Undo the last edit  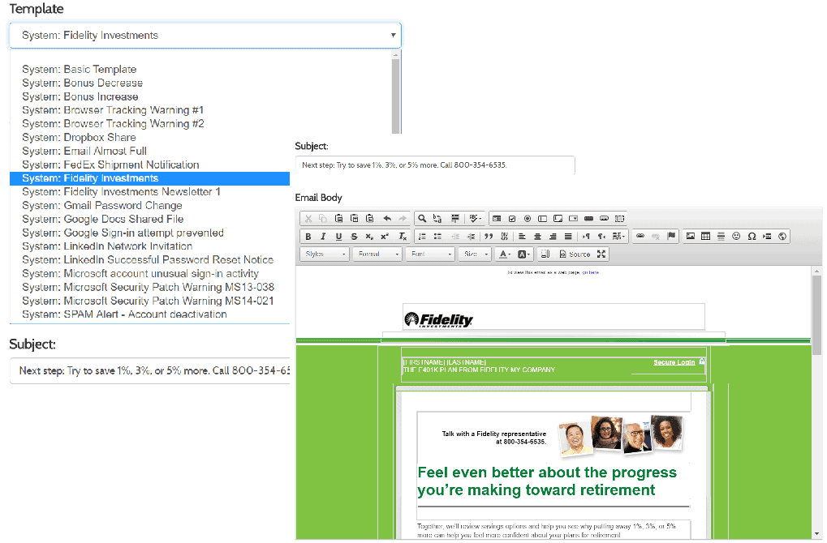coord(387,219)
